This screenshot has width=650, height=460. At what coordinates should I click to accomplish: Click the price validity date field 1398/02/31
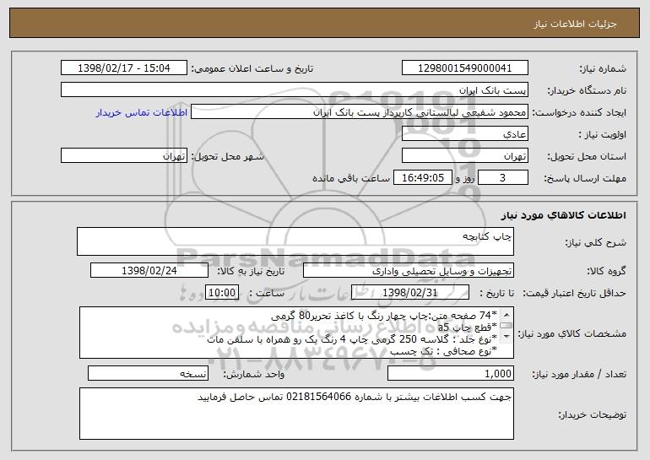pyautogui.click(x=410, y=293)
